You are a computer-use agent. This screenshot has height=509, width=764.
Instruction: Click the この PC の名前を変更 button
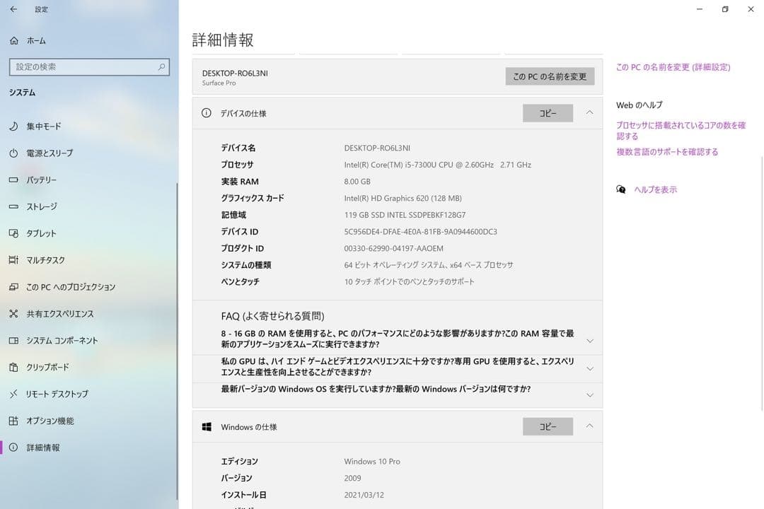(x=550, y=76)
